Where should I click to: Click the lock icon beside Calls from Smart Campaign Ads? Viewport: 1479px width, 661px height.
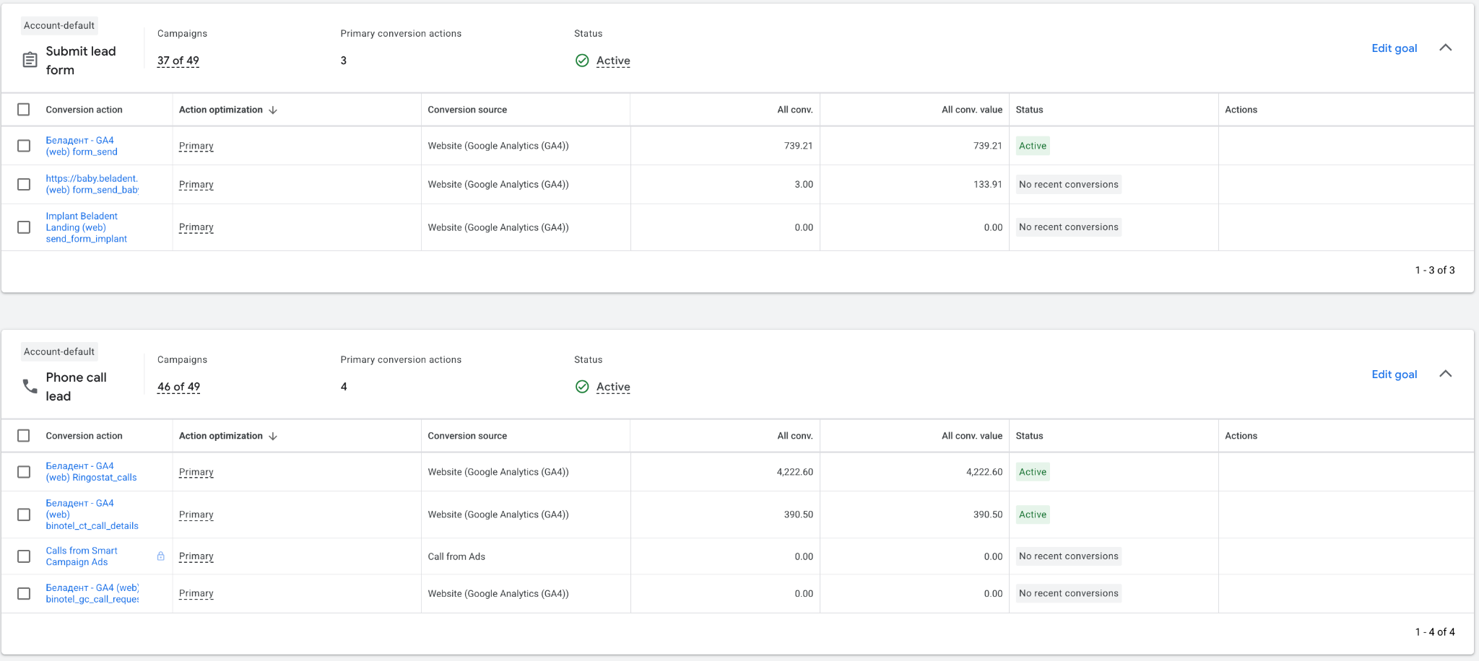pyautogui.click(x=161, y=556)
